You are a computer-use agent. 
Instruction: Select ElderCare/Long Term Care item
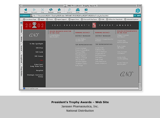point(37,65)
